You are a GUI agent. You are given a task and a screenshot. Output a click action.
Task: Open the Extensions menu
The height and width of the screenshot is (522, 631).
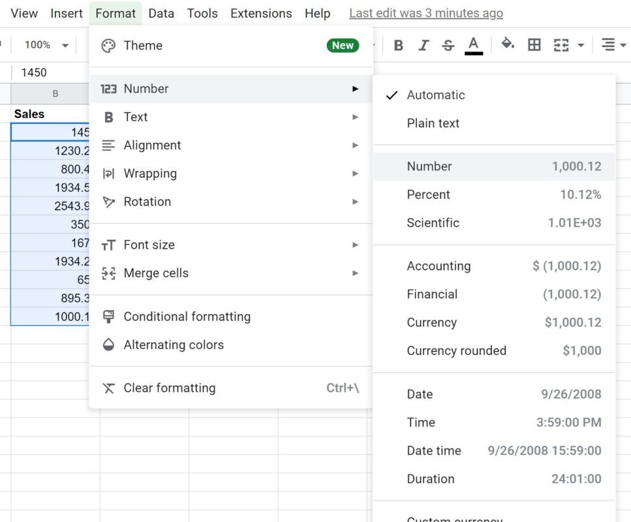(261, 13)
